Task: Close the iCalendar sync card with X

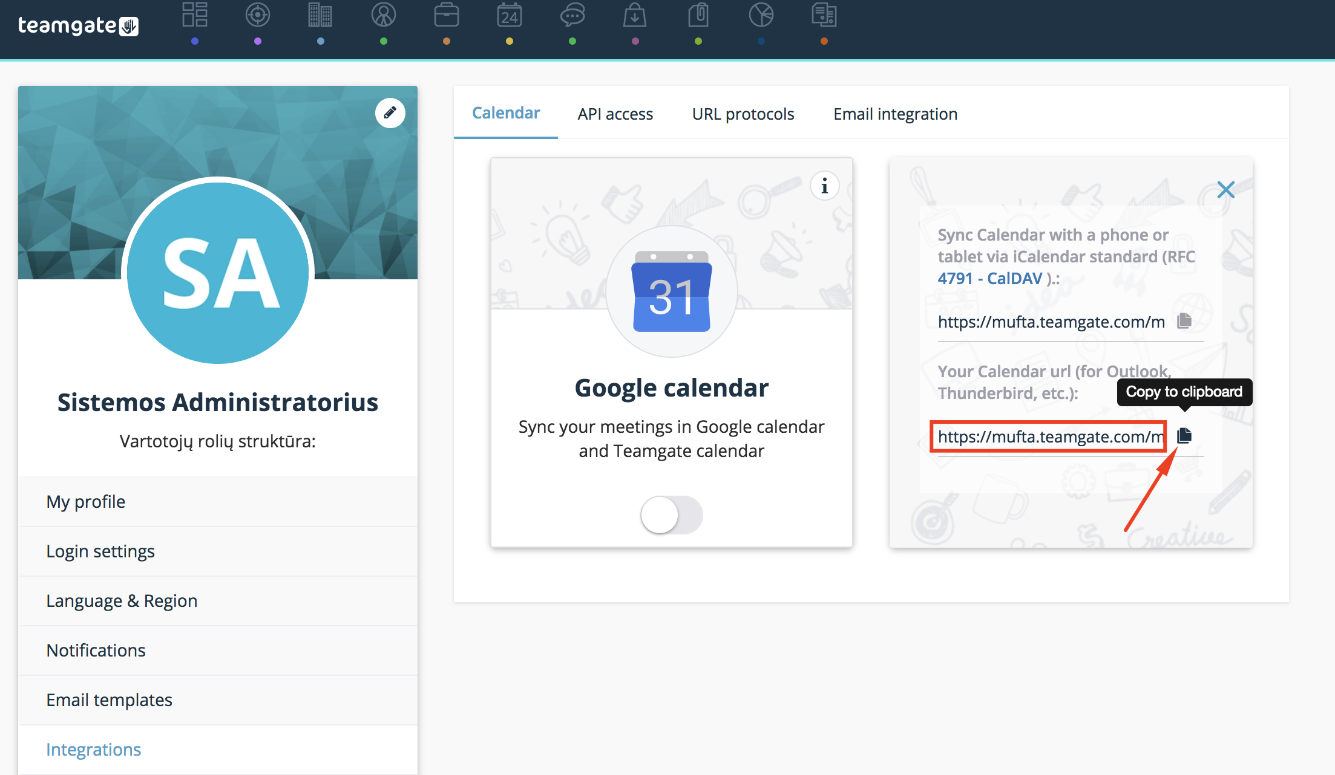Action: pyautogui.click(x=1226, y=190)
